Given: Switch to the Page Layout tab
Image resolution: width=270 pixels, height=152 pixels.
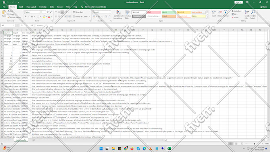Looking at the screenshot, I should tap(31, 7).
